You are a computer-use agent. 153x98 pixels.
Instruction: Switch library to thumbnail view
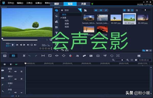132,10
